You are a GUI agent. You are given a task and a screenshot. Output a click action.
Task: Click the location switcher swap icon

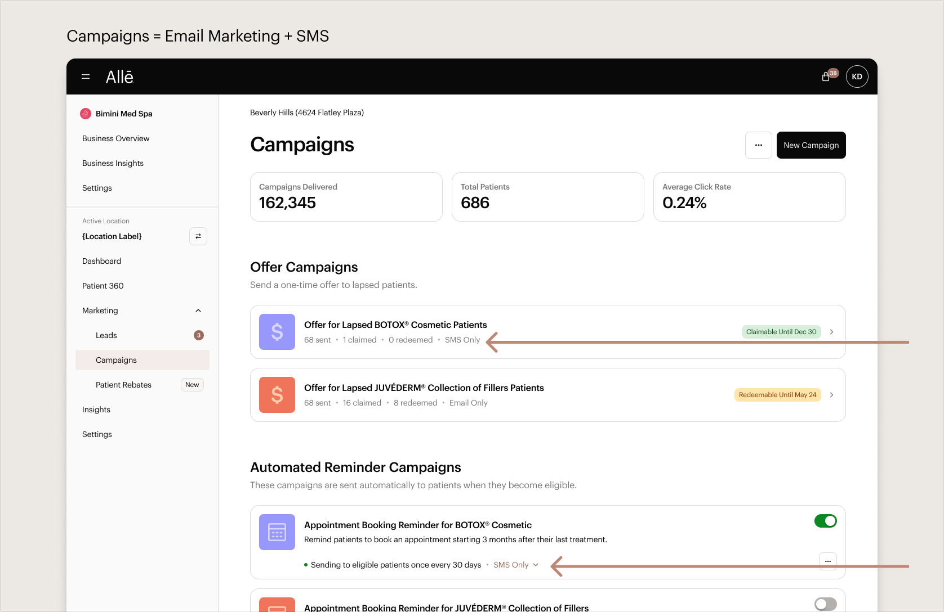[x=198, y=236]
